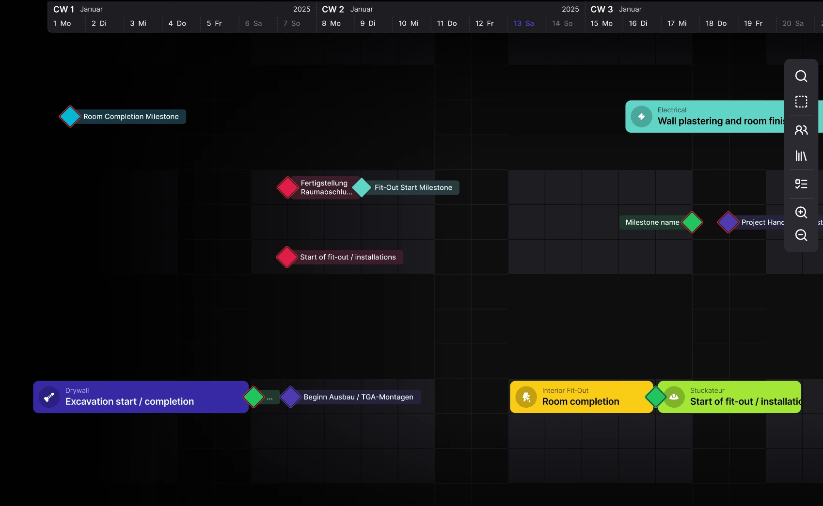This screenshot has width=823, height=506.
Task: Click the red diamond for Start of fit-out / installations
Action: tap(286, 257)
